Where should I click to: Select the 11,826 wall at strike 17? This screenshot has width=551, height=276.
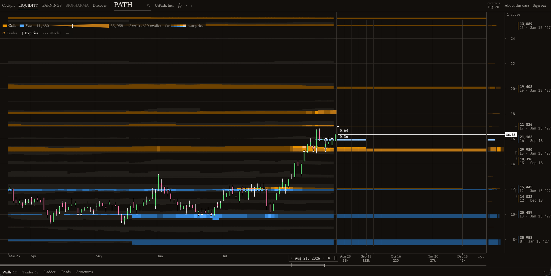(535, 126)
